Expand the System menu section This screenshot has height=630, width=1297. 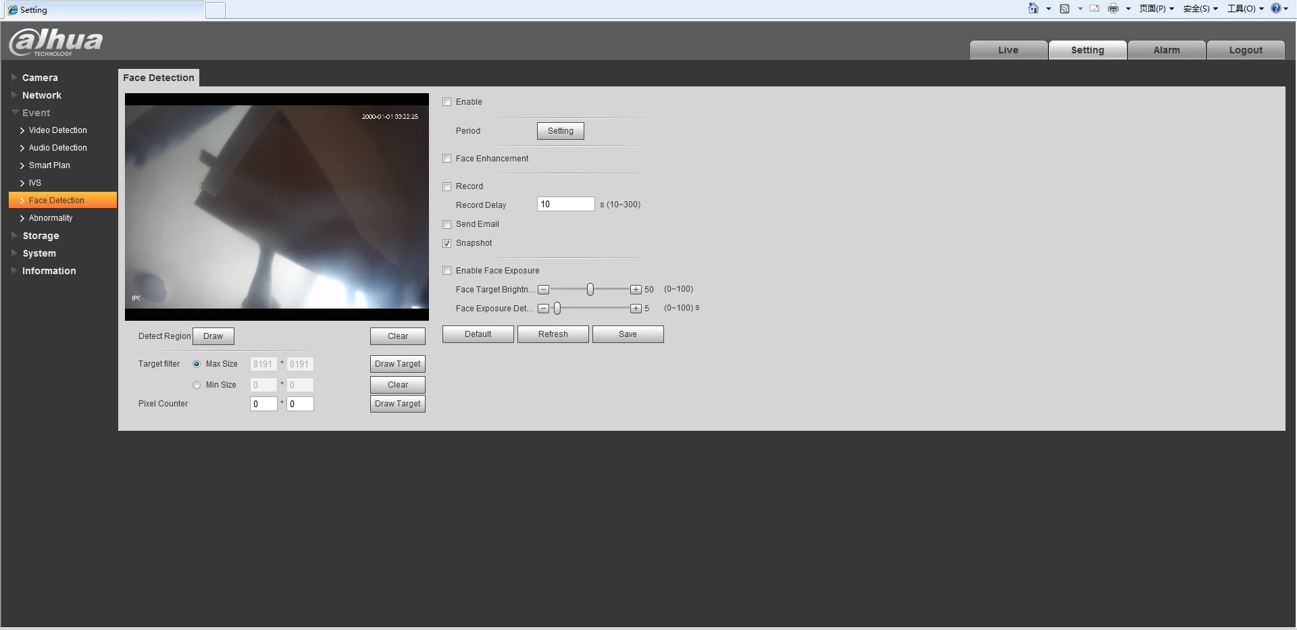pos(39,253)
